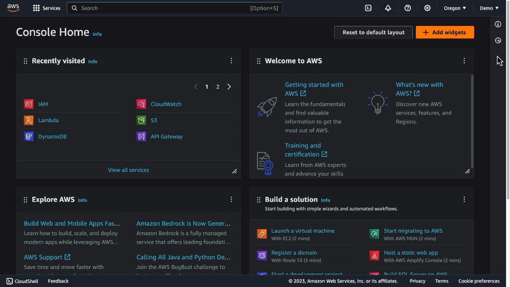
Task: Open the help question mark icon
Action: click(408, 8)
